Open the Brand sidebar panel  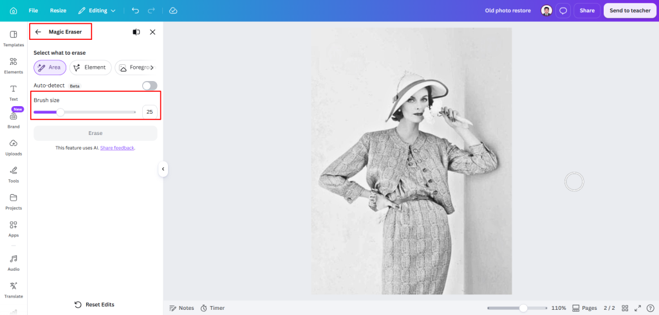click(x=14, y=121)
